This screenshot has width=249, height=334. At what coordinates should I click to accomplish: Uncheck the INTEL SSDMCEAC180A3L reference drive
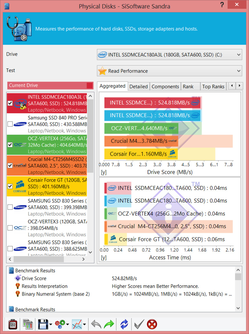click(10, 103)
